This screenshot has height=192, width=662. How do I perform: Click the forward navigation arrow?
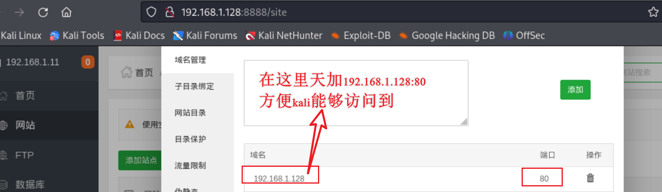tap(19, 12)
